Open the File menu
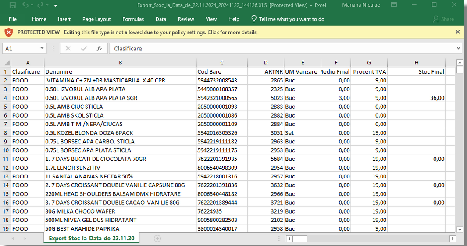 coord(13,19)
